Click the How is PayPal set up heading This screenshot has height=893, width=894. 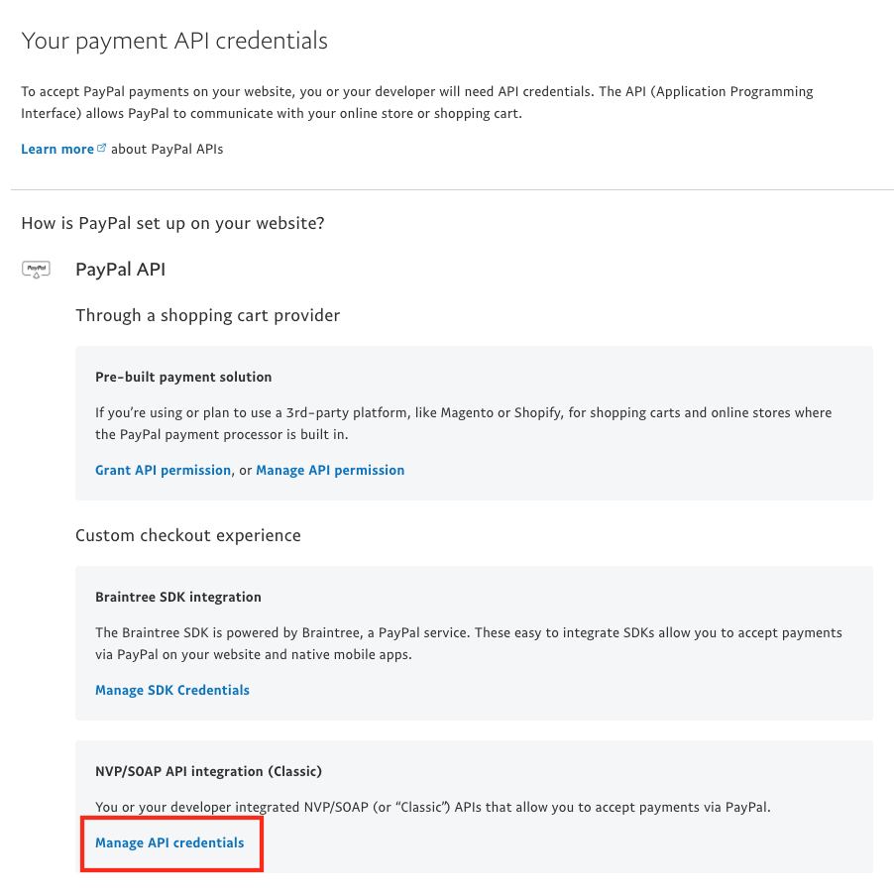172,223
